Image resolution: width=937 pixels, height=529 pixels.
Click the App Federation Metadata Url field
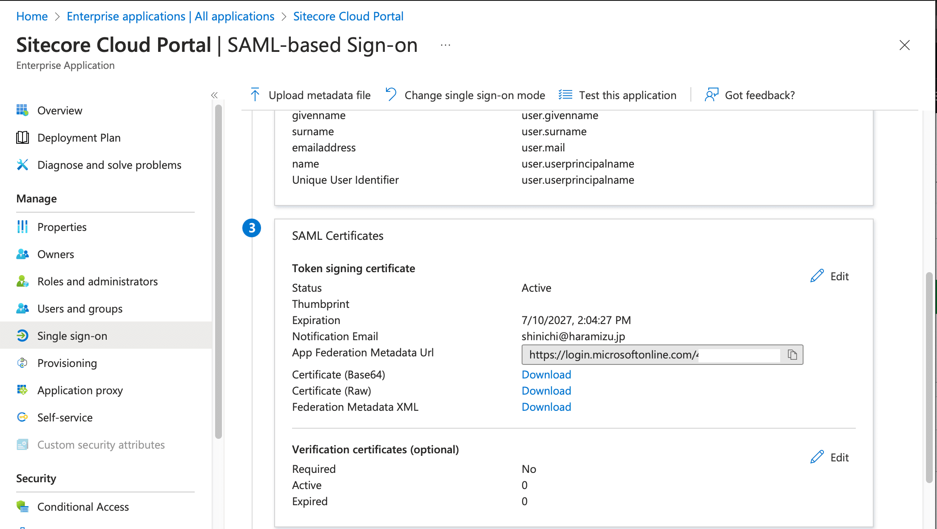click(612, 355)
